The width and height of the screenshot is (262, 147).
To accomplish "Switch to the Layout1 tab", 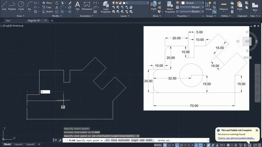I will pos(18,144).
